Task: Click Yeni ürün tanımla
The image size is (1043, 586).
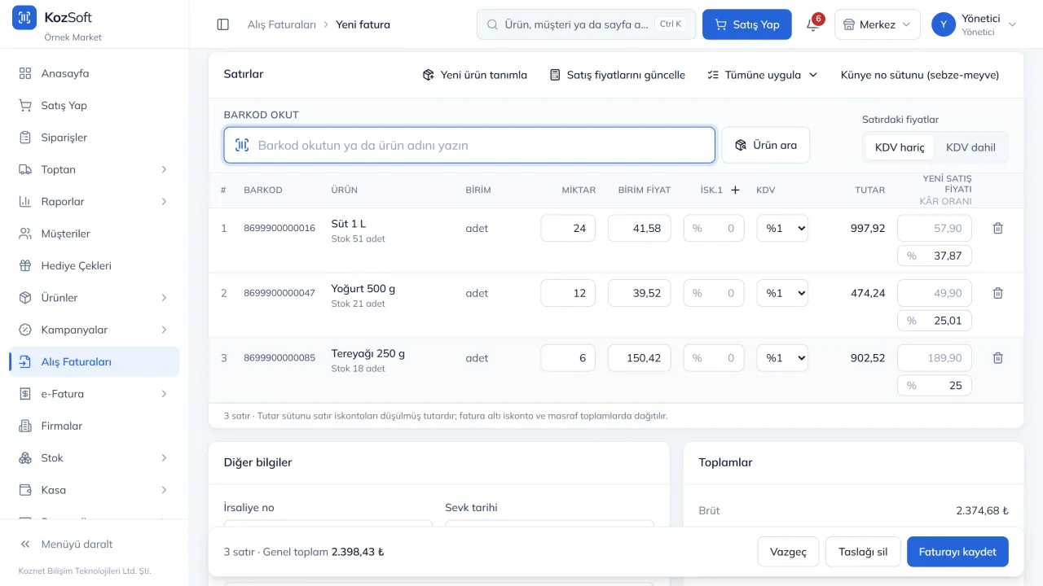Action: (x=474, y=75)
